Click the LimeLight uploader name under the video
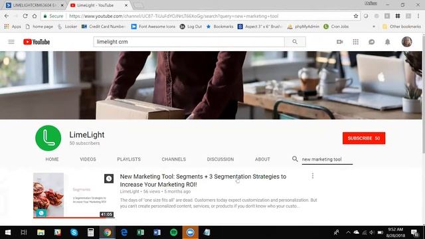Screen dimensions: 425x239 pos(129,191)
